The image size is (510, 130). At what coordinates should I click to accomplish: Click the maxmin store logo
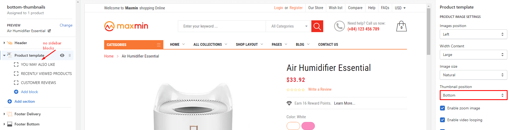click(x=126, y=26)
